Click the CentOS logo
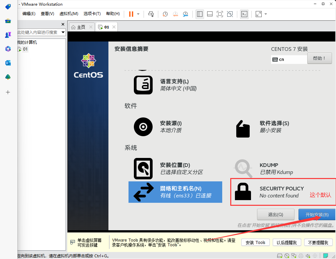The image size is (336, 259). [x=88, y=66]
